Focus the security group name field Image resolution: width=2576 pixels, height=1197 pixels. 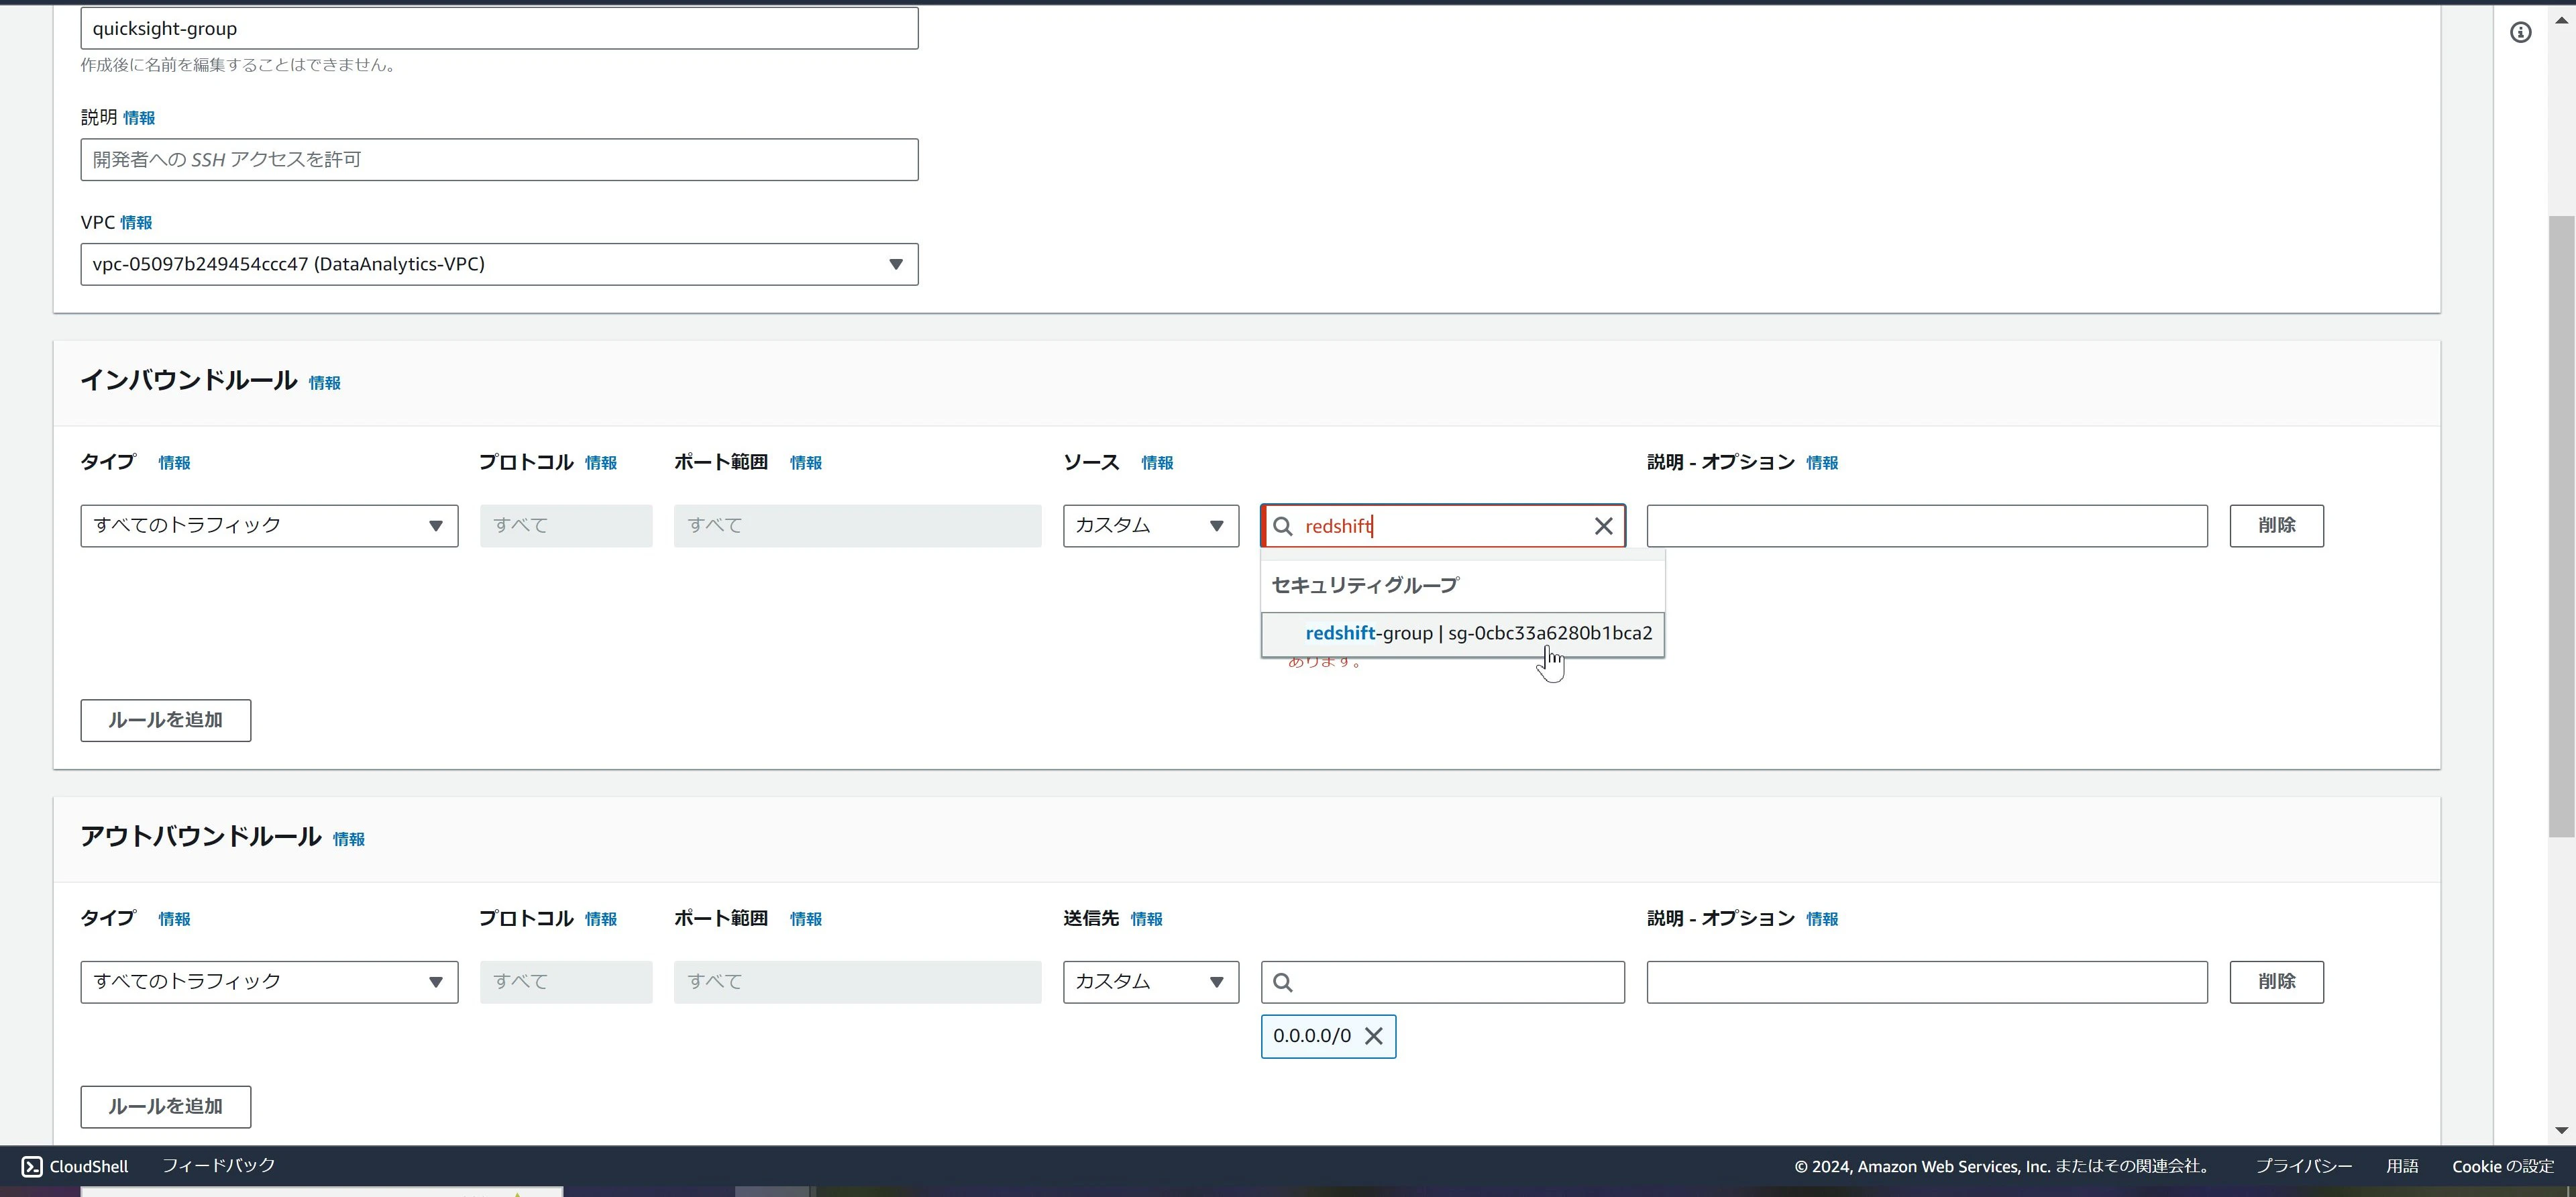499,28
